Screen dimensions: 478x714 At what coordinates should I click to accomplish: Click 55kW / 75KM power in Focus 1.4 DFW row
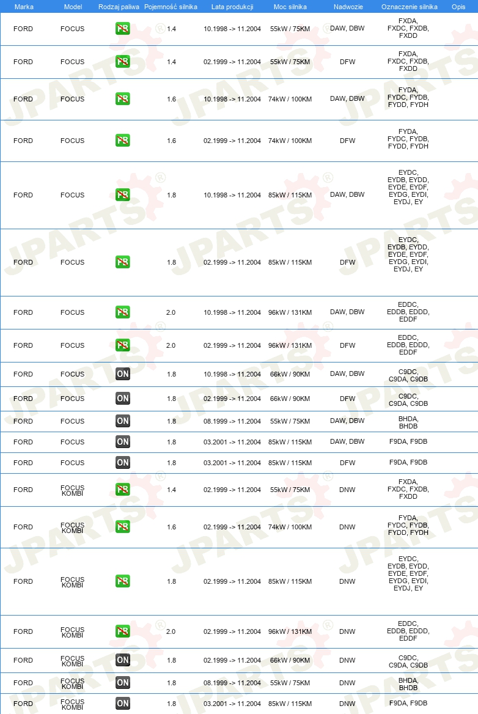tap(290, 62)
